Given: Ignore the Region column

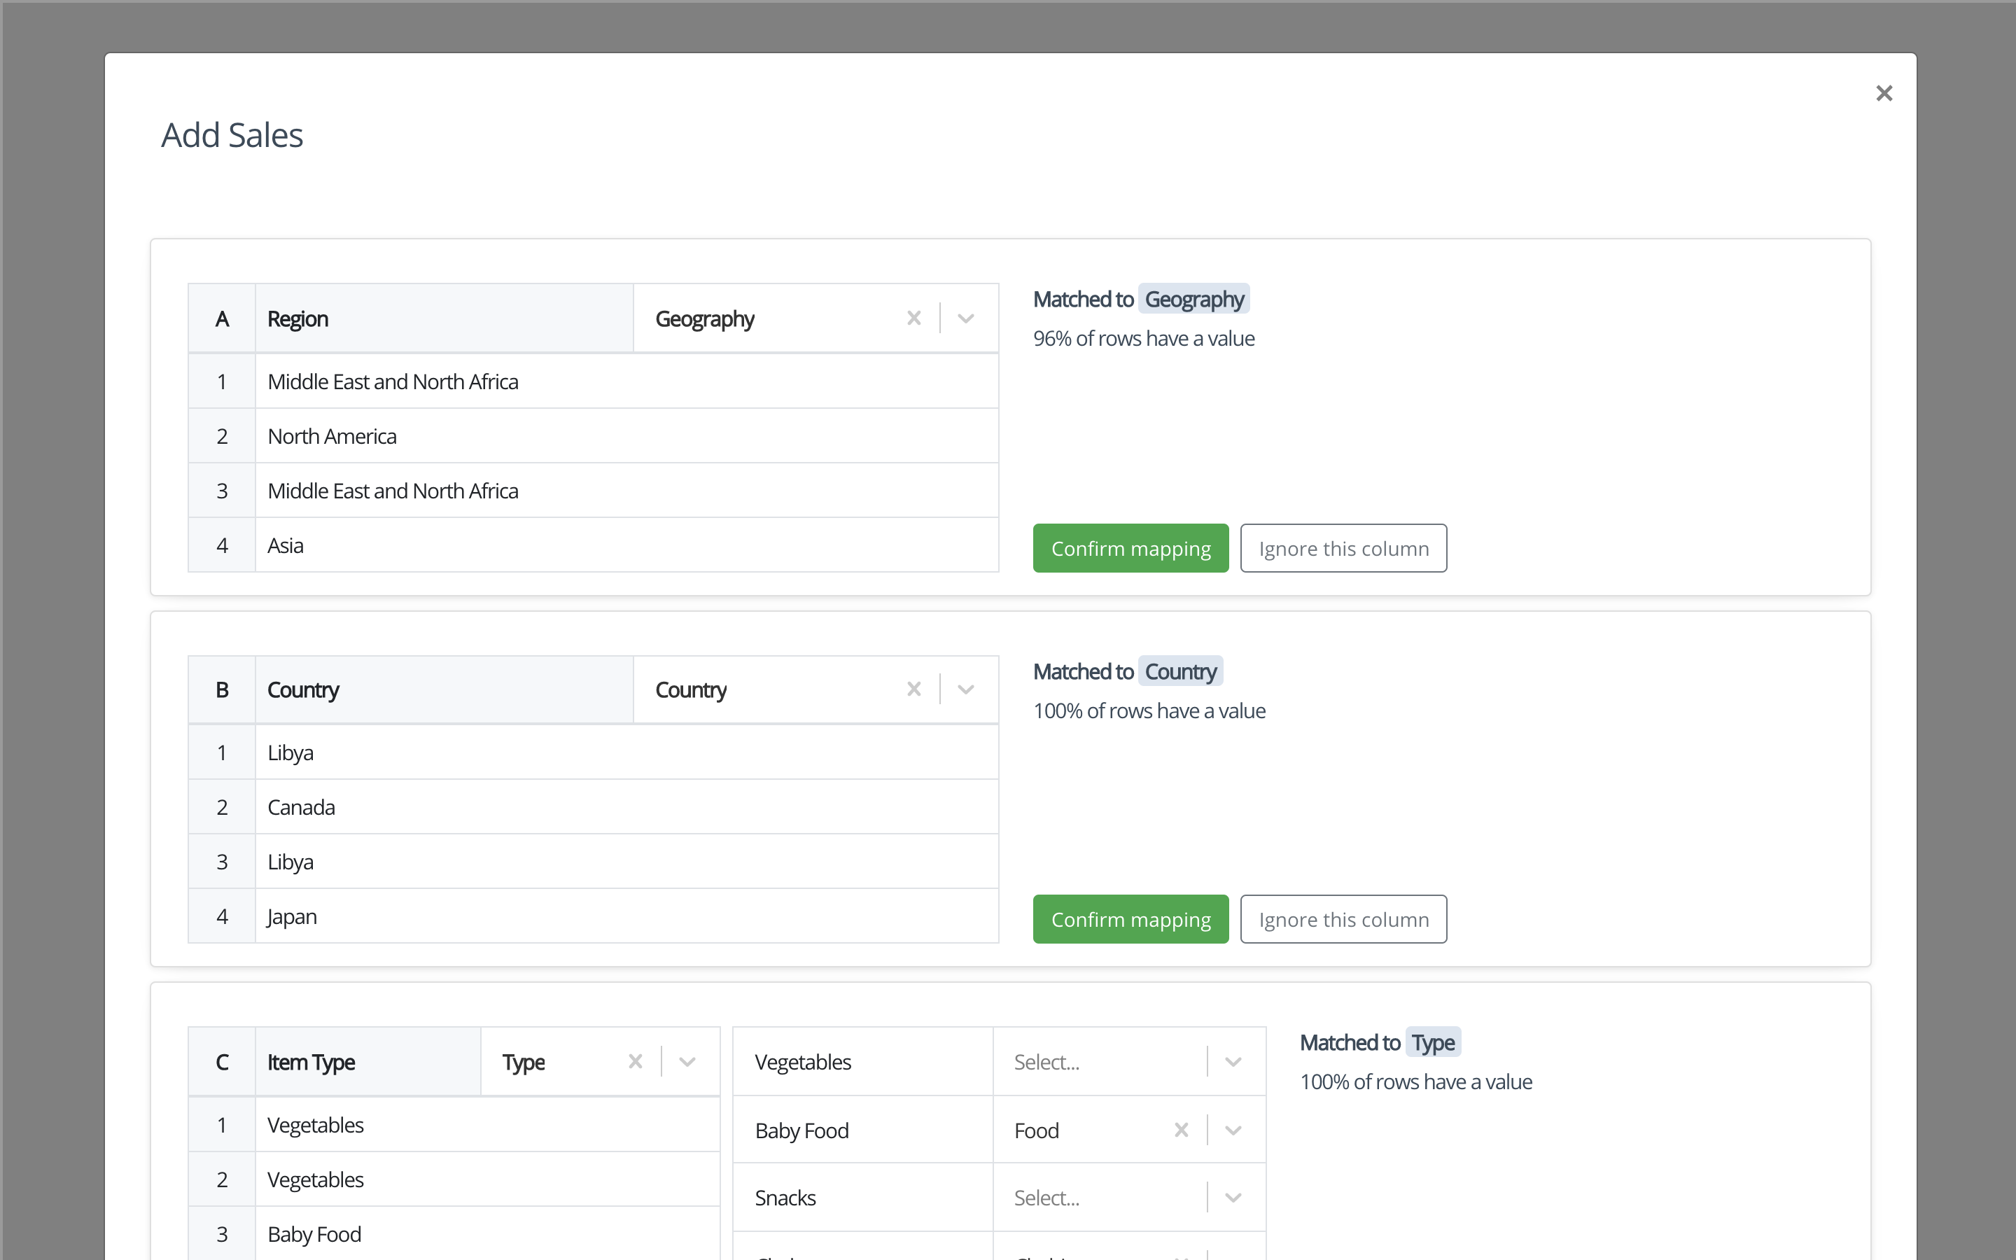Looking at the screenshot, I should point(1343,548).
